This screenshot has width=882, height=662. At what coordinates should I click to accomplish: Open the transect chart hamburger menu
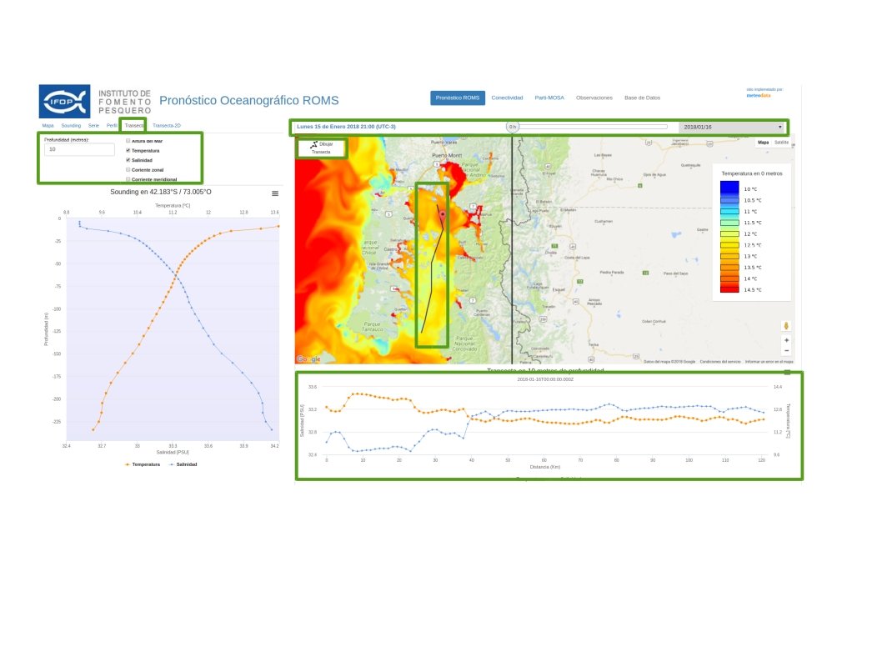pyautogui.click(x=787, y=372)
